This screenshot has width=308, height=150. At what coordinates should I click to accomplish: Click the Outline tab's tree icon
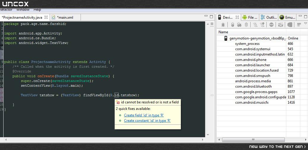click(x=263, y=17)
